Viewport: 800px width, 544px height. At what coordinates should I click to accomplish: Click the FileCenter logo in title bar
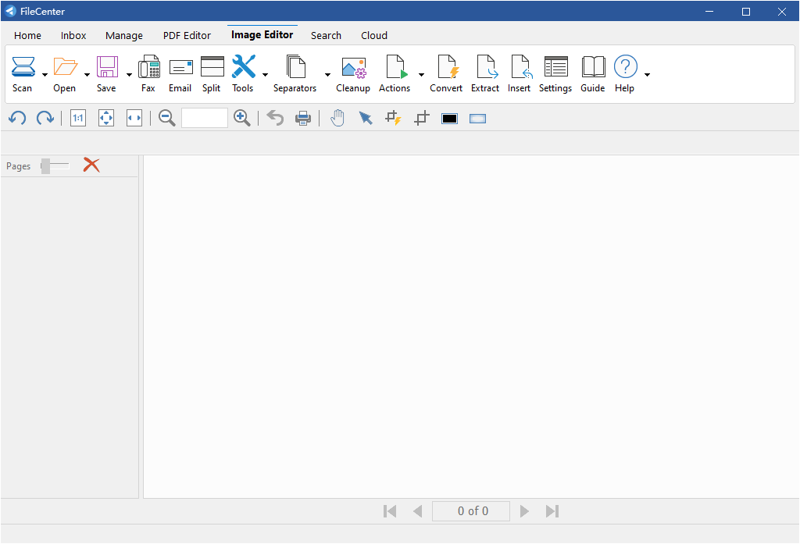tap(11, 11)
